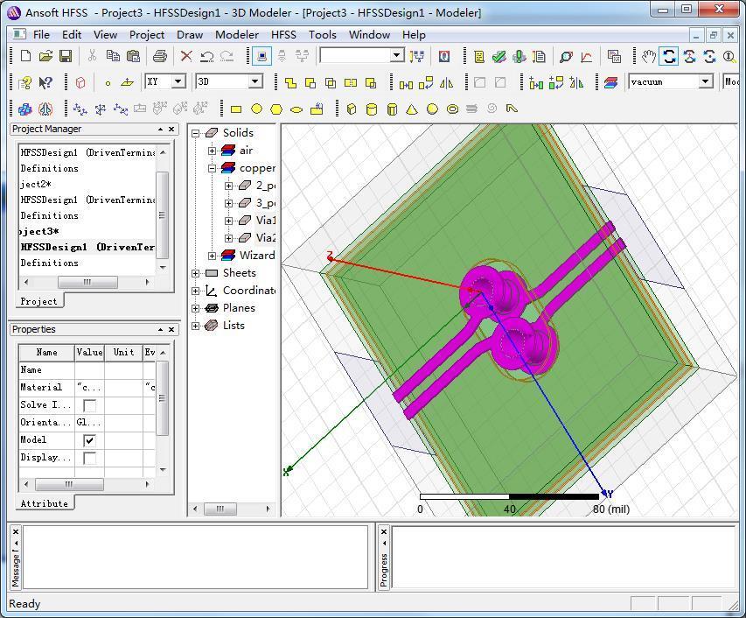The height and width of the screenshot is (618, 746).
Task: Select the Draw rectangle tool
Action: pos(236,109)
